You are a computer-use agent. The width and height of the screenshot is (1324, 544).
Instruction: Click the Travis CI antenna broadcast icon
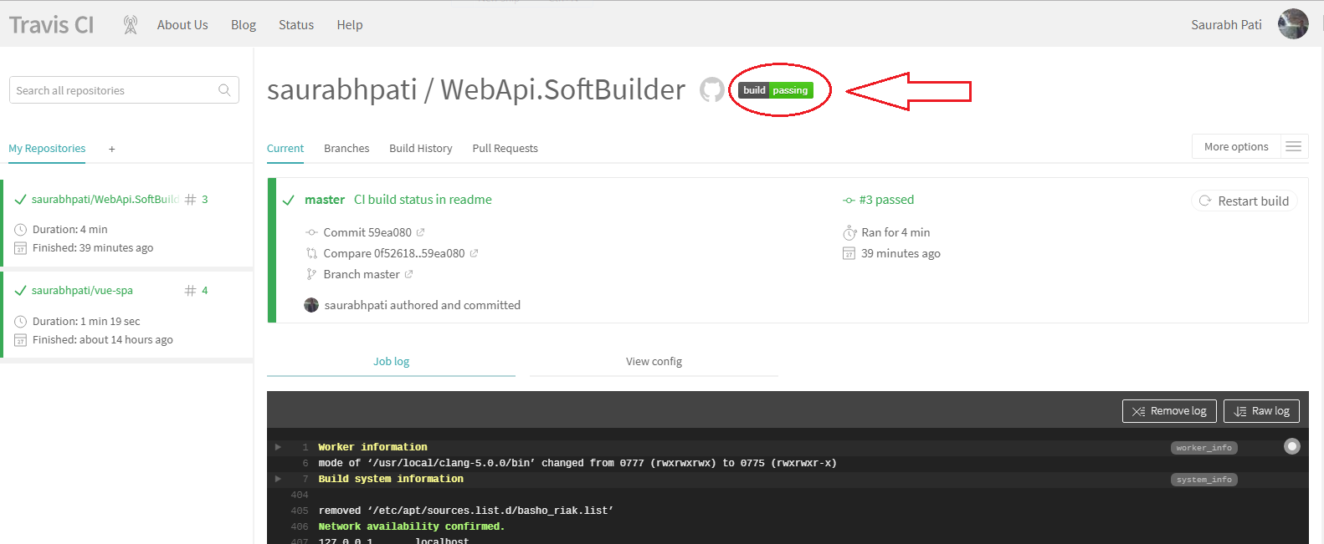point(131,25)
